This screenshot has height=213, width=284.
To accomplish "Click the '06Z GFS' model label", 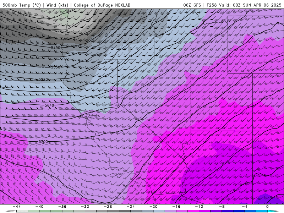I will pos(192,5).
